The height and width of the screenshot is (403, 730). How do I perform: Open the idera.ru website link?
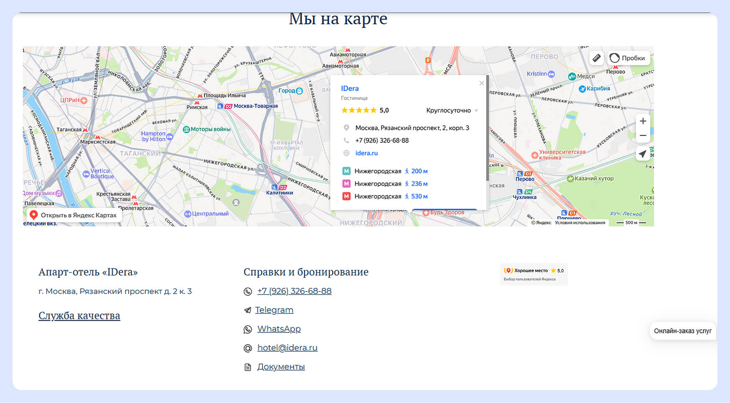(366, 153)
